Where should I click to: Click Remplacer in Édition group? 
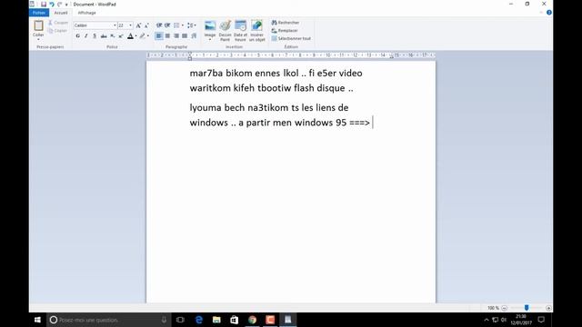(285, 30)
